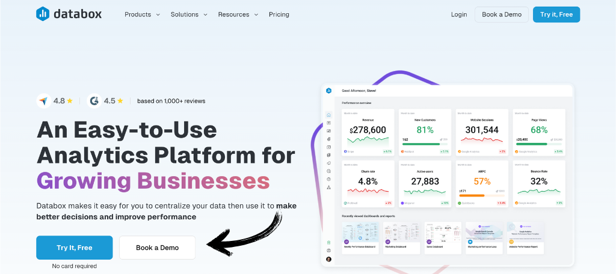Image resolution: width=616 pixels, height=274 pixels.
Task: Click the 301,544 Website Sessions value
Action: tap(482, 130)
